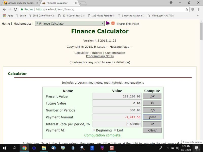
Task: Click the purple database taskbar icon
Action: [x=102, y=148]
